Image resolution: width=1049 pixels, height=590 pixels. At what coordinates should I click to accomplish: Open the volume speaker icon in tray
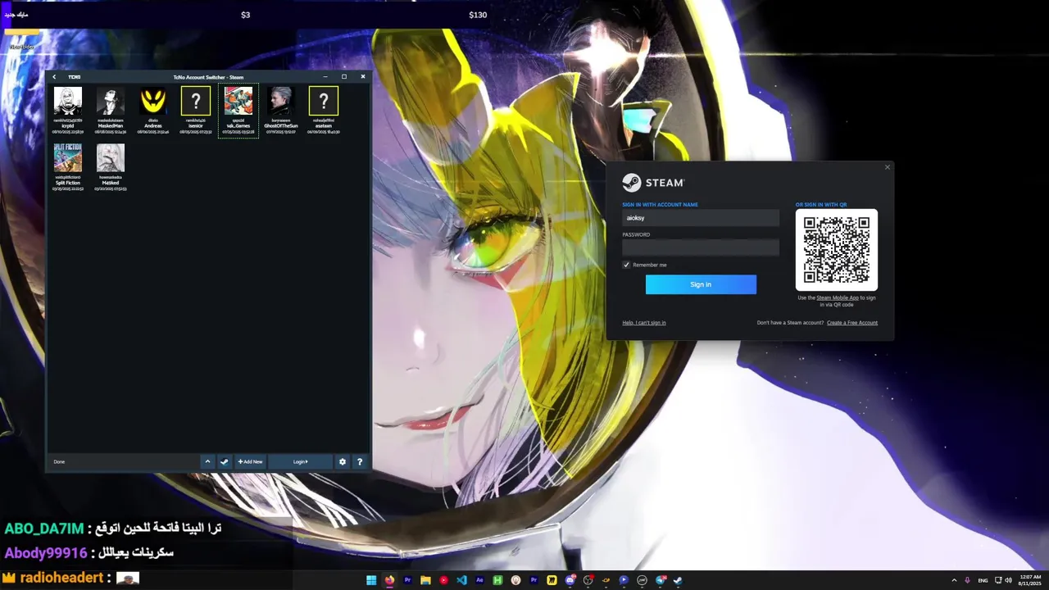click(x=1008, y=580)
